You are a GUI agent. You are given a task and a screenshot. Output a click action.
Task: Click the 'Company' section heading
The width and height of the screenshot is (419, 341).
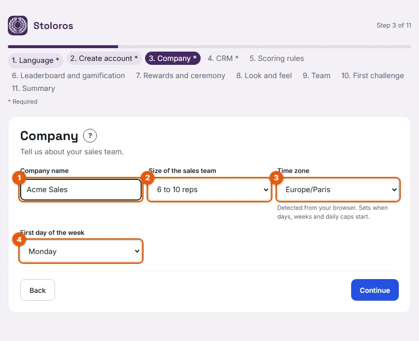tap(49, 136)
